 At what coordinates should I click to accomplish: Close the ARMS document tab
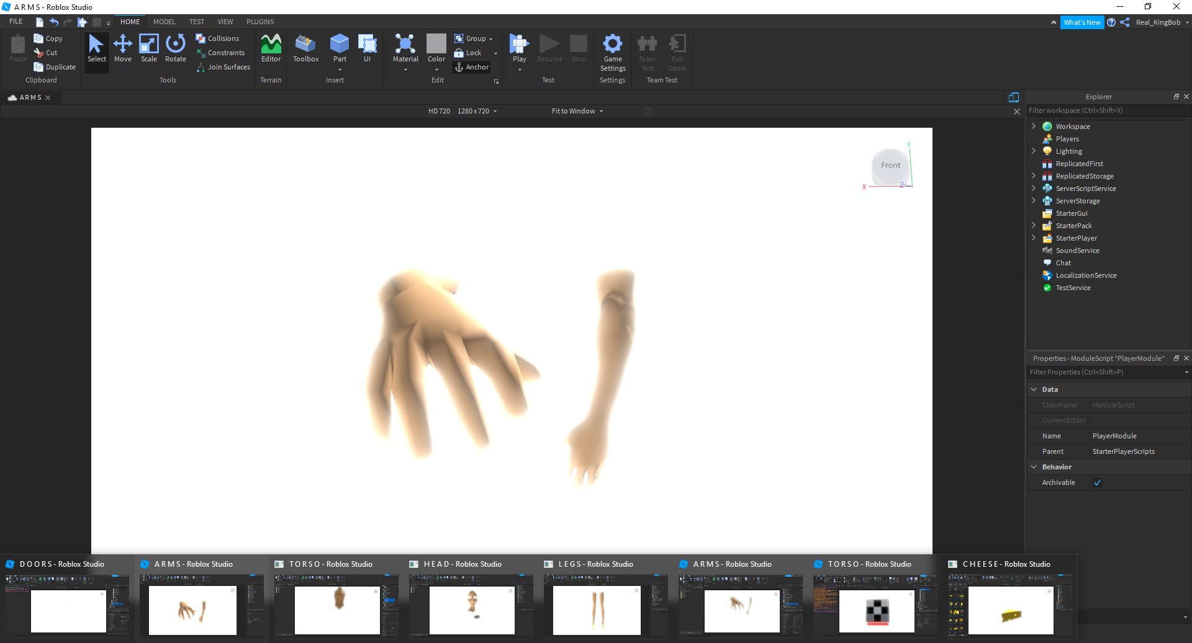click(x=48, y=98)
